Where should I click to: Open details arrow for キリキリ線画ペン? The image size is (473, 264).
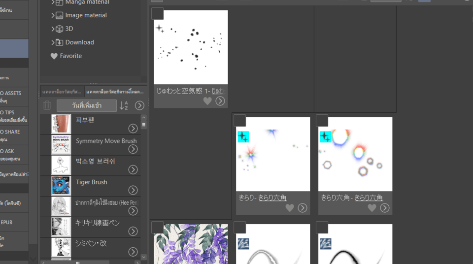[x=133, y=231]
